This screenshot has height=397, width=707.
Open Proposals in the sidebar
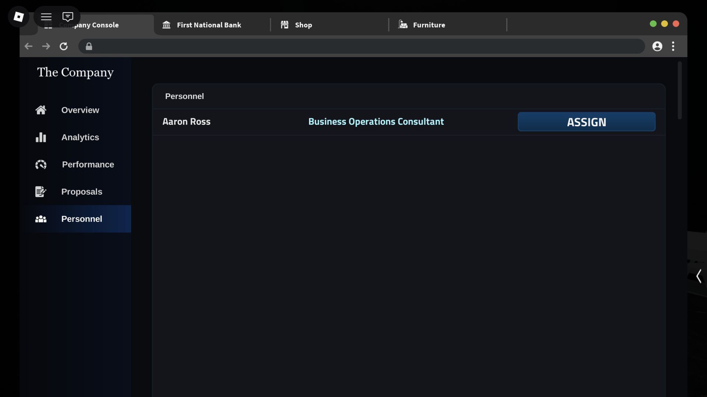(x=75, y=192)
